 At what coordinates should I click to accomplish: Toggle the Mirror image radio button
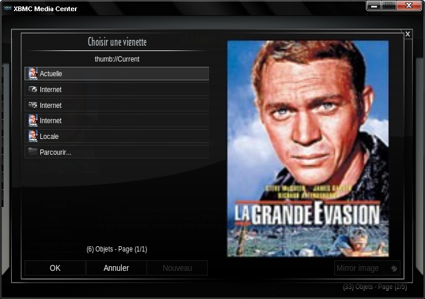tap(394, 269)
